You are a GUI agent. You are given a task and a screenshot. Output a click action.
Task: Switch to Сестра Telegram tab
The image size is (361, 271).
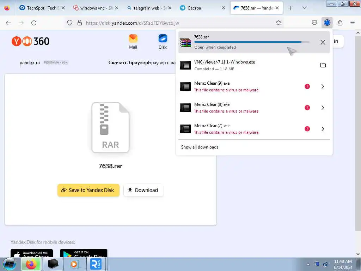pos(200,8)
